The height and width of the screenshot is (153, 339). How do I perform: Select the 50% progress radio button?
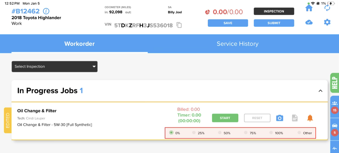pyautogui.click(x=220, y=133)
